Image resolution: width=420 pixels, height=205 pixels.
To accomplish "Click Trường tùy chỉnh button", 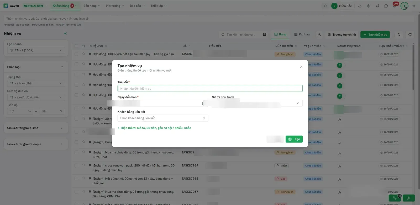I will (342, 35).
